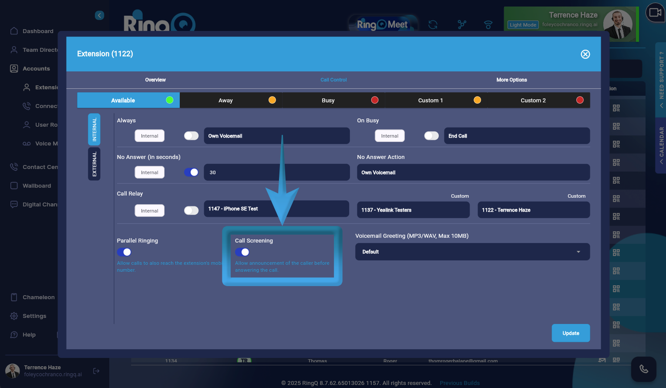The width and height of the screenshot is (666, 388).
Task: Select the Contact Center phone icon
Action: pyautogui.click(x=13, y=167)
